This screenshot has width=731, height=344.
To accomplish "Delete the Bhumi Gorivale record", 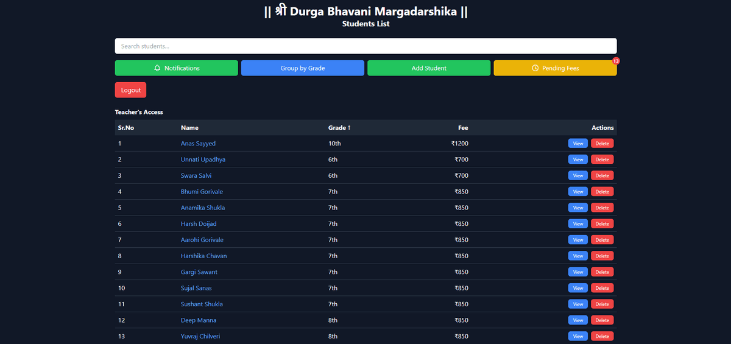I will point(602,192).
